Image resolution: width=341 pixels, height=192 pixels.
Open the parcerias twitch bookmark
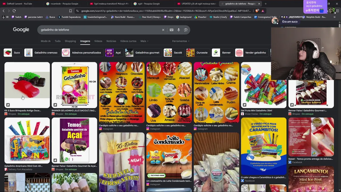click(x=33, y=17)
